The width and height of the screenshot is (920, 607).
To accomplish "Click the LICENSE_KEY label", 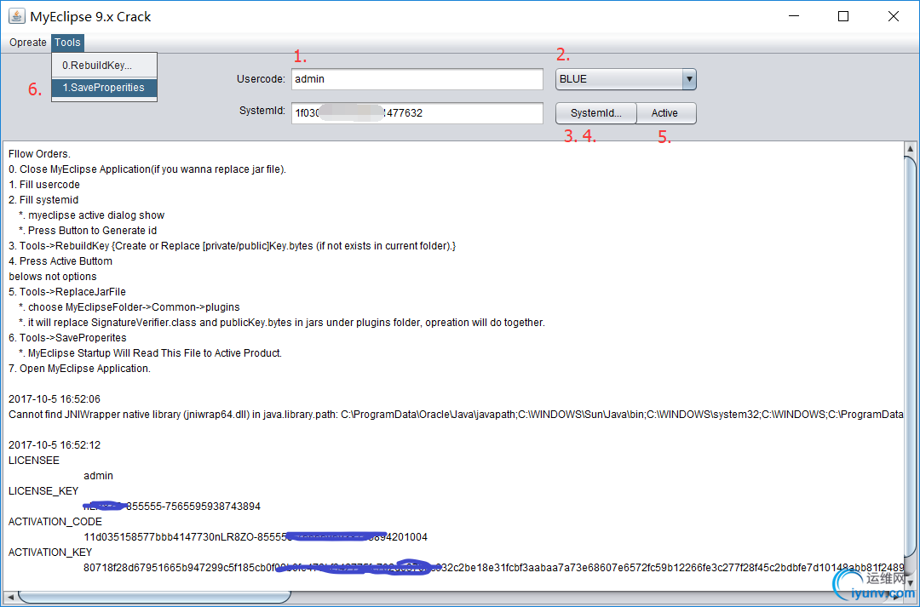I will 43,491.
